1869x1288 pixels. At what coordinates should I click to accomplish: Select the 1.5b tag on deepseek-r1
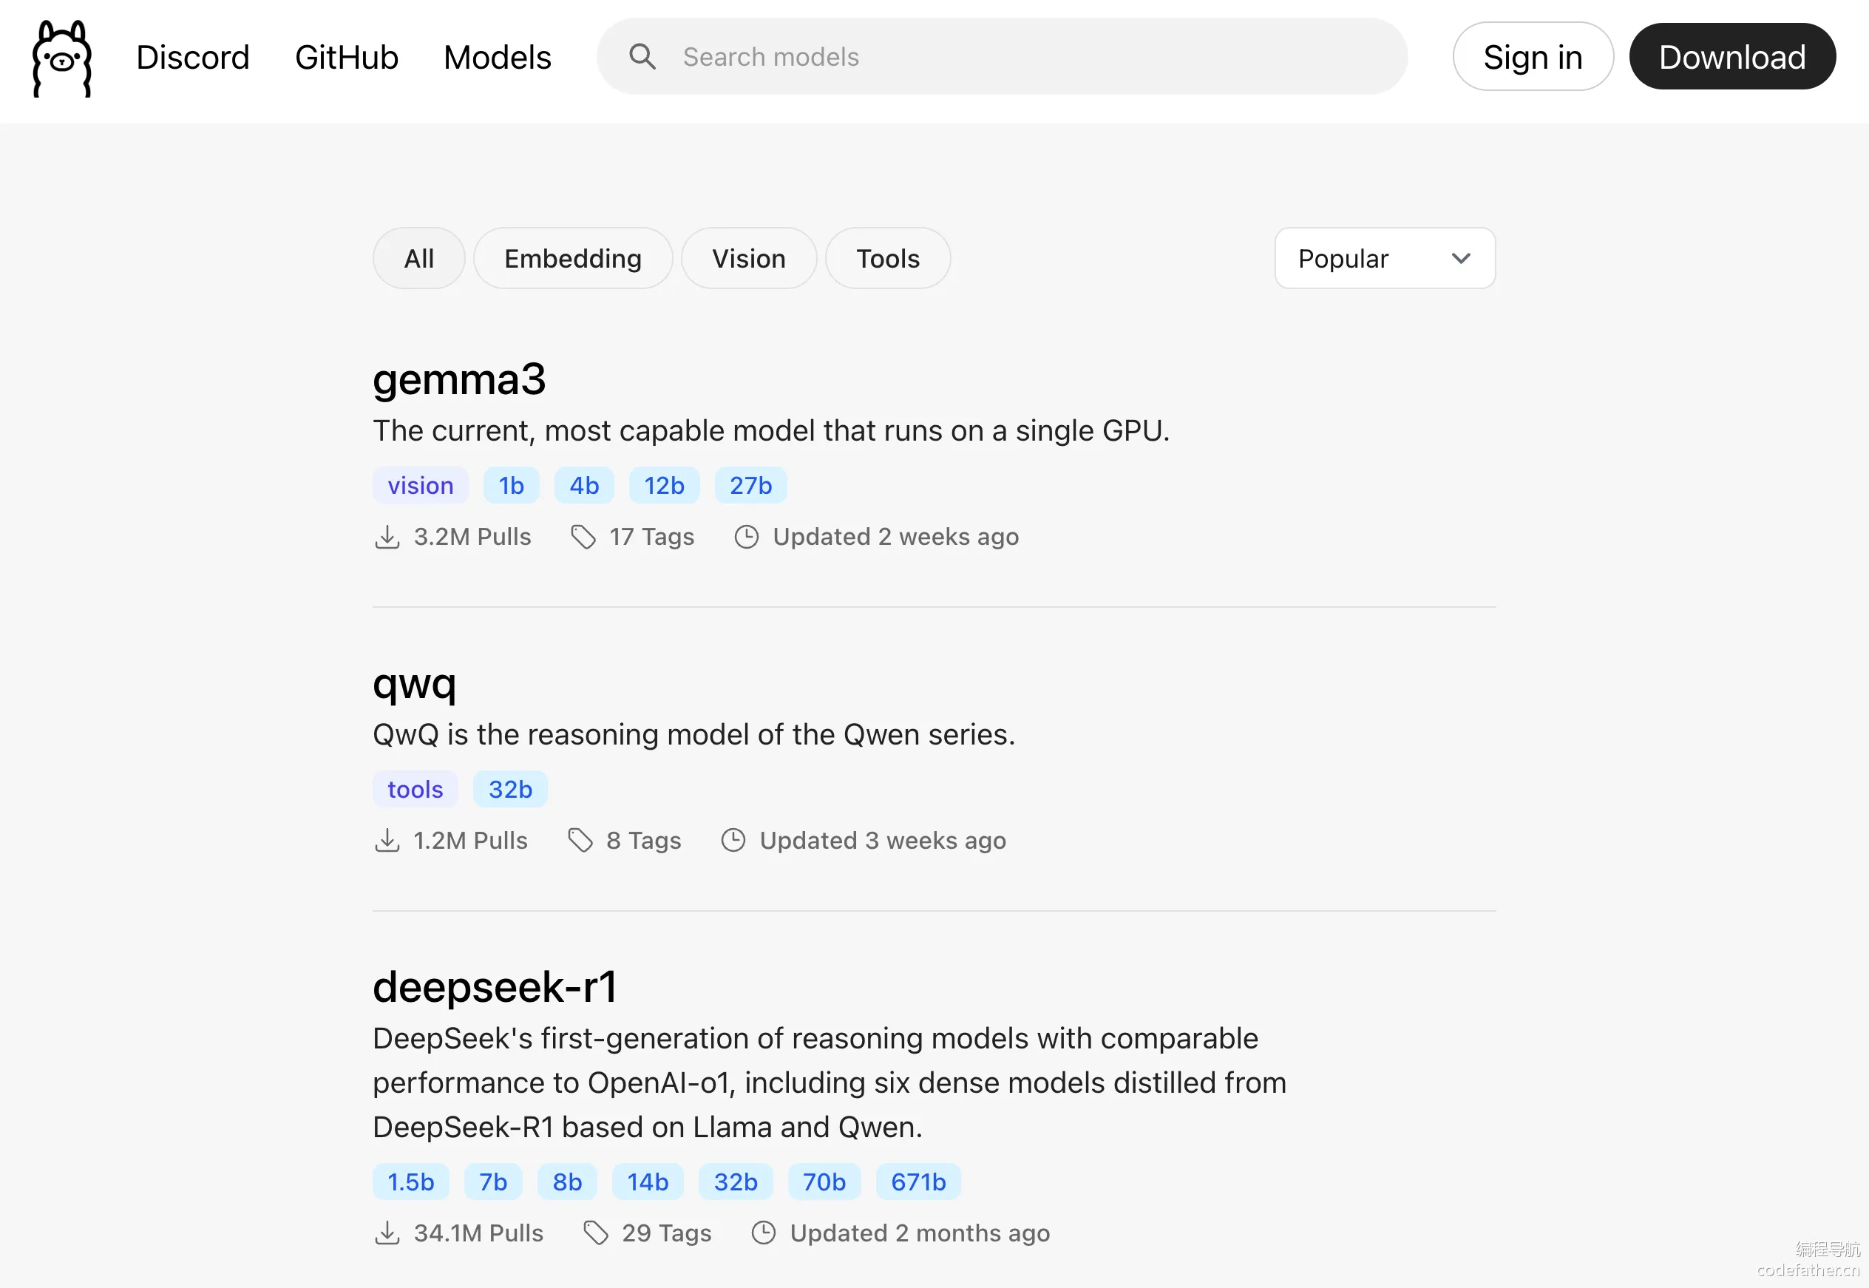click(x=411, y=1182)
